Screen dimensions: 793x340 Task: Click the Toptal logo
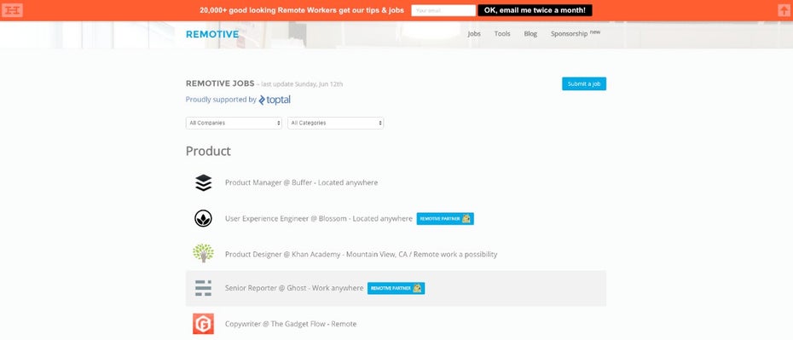click(x=275, y=100)
